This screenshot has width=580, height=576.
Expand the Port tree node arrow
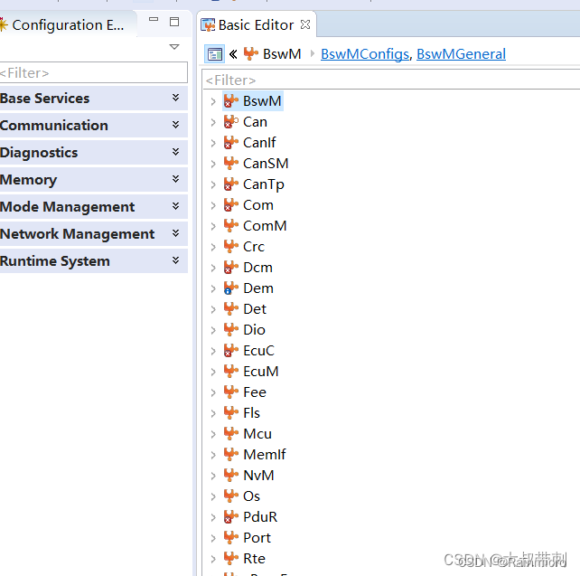(x=213, y=538)
